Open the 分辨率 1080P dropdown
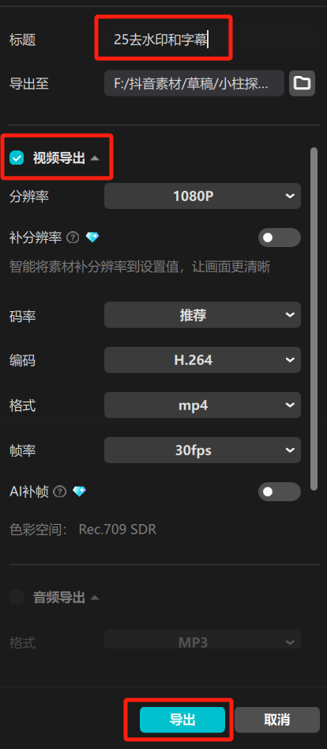 pos(202,196)
